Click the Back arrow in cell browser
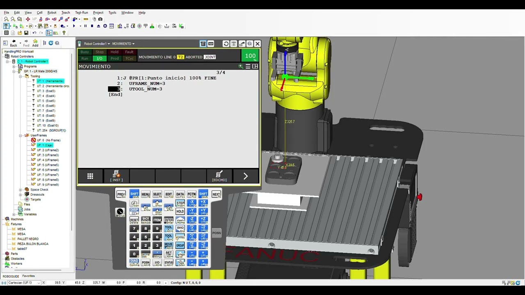 [x=14, y=43]
